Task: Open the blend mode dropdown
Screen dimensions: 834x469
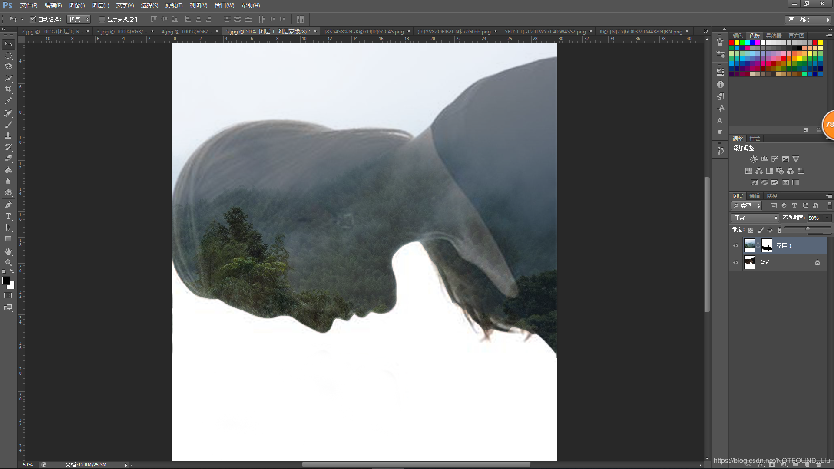Action: tap(755, 218)
